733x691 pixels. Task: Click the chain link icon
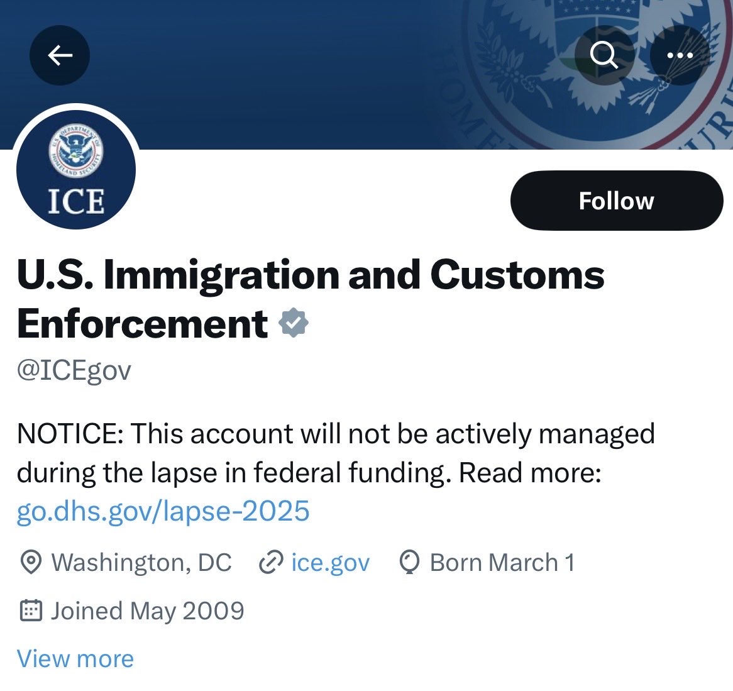271,563
